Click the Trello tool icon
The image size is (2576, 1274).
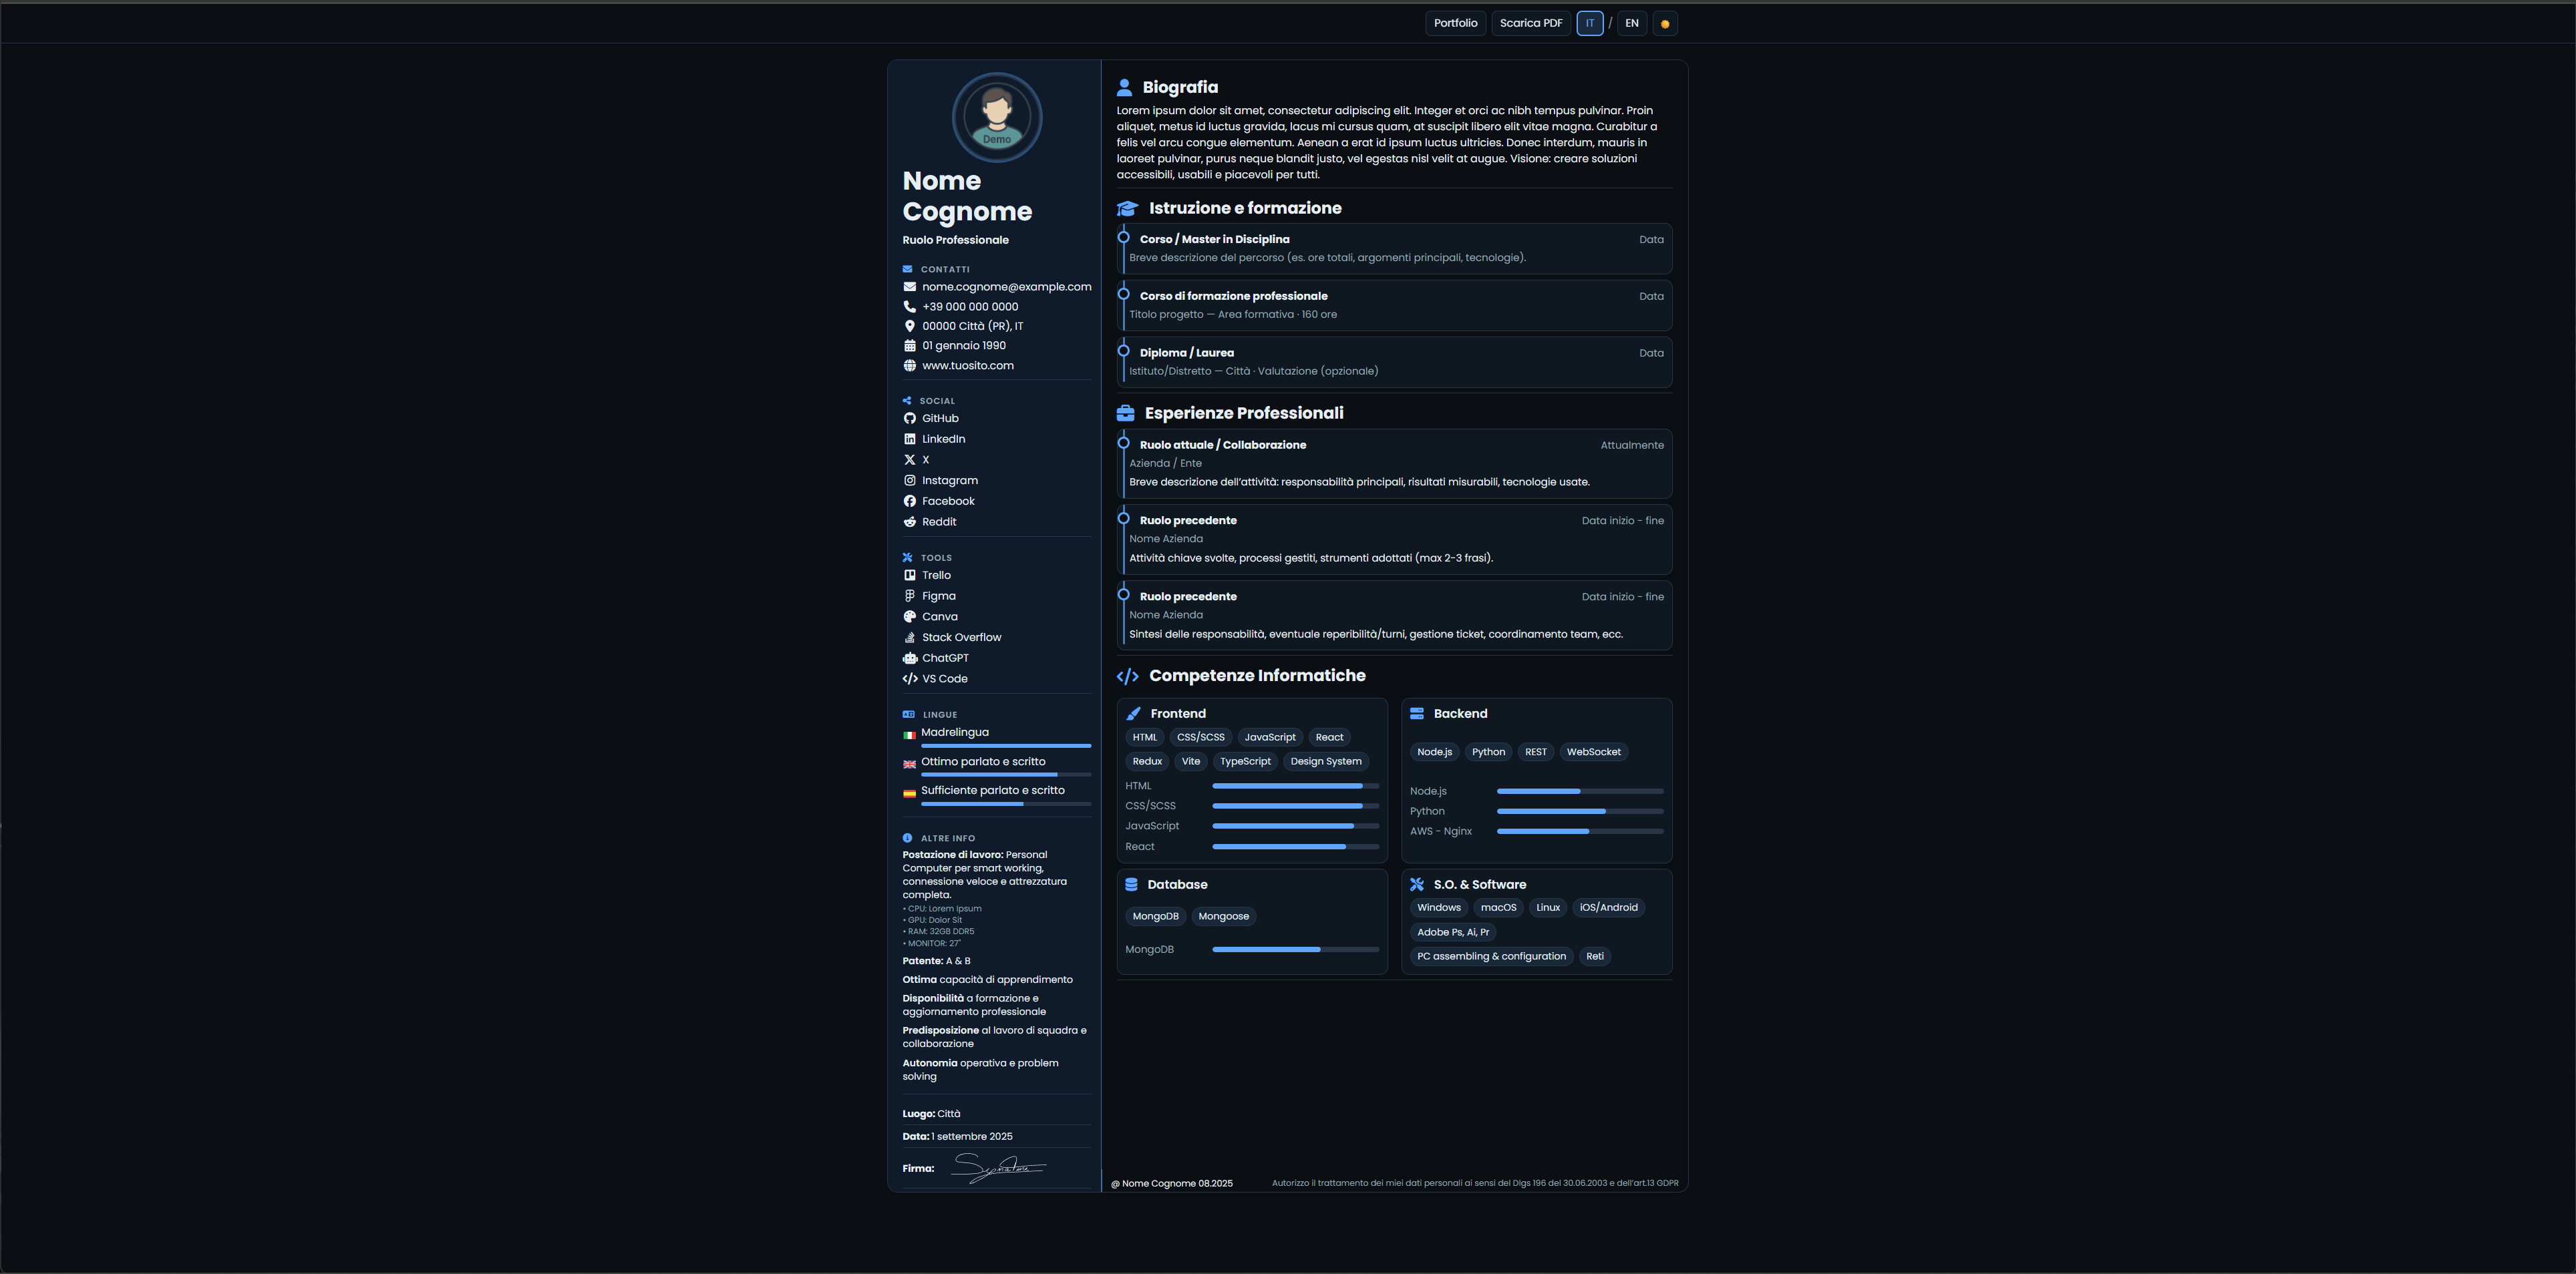909,576
